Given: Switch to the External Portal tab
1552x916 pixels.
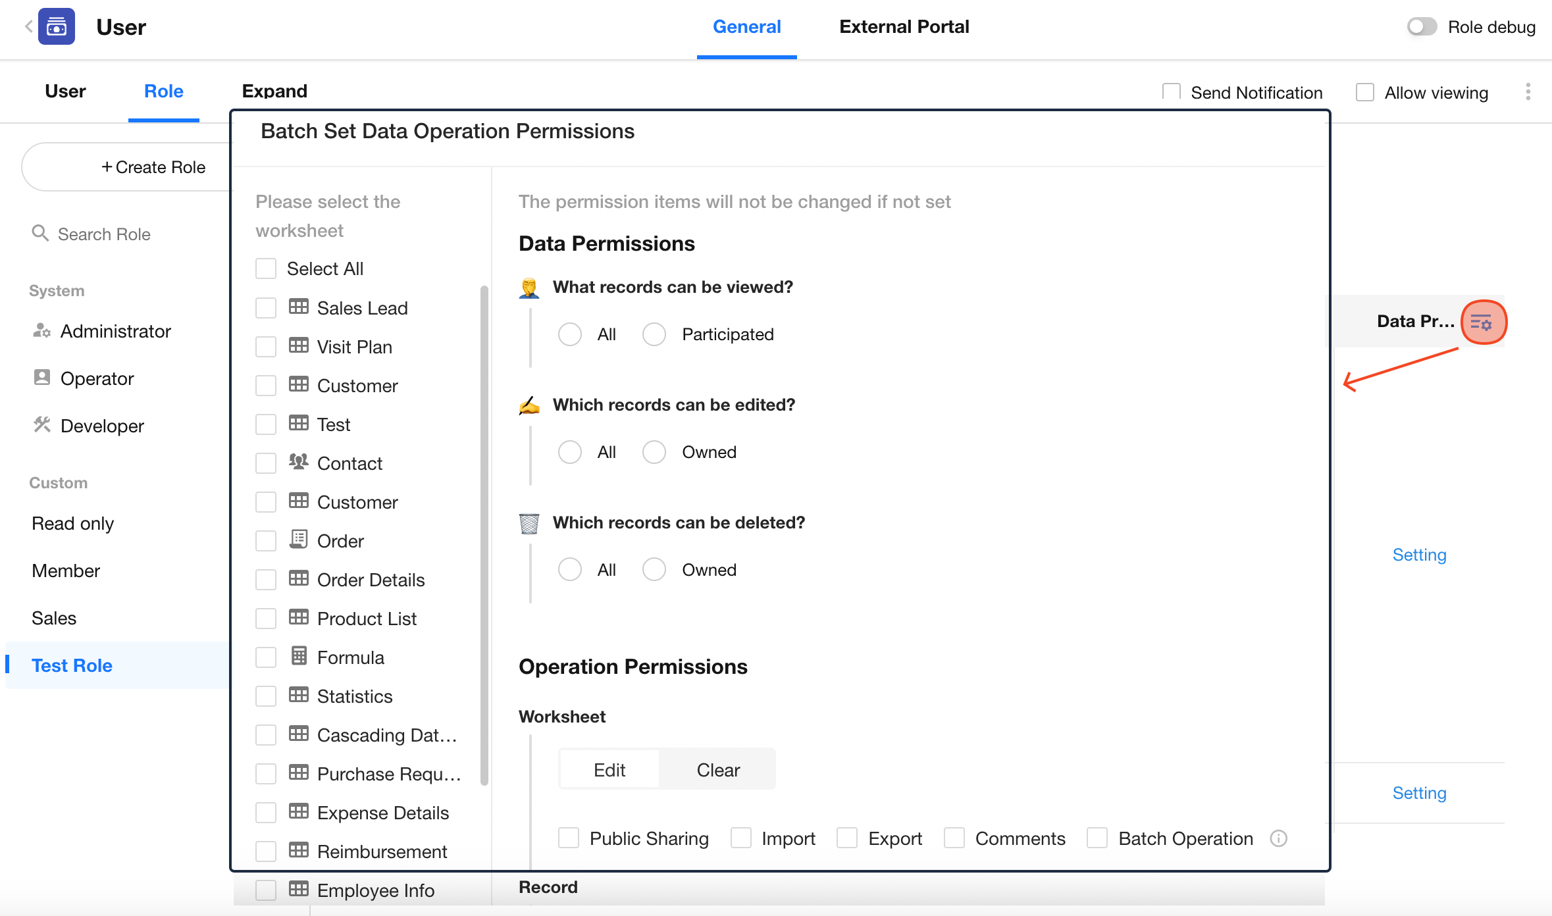Looking at the screenshot, I should coord(904,27).
